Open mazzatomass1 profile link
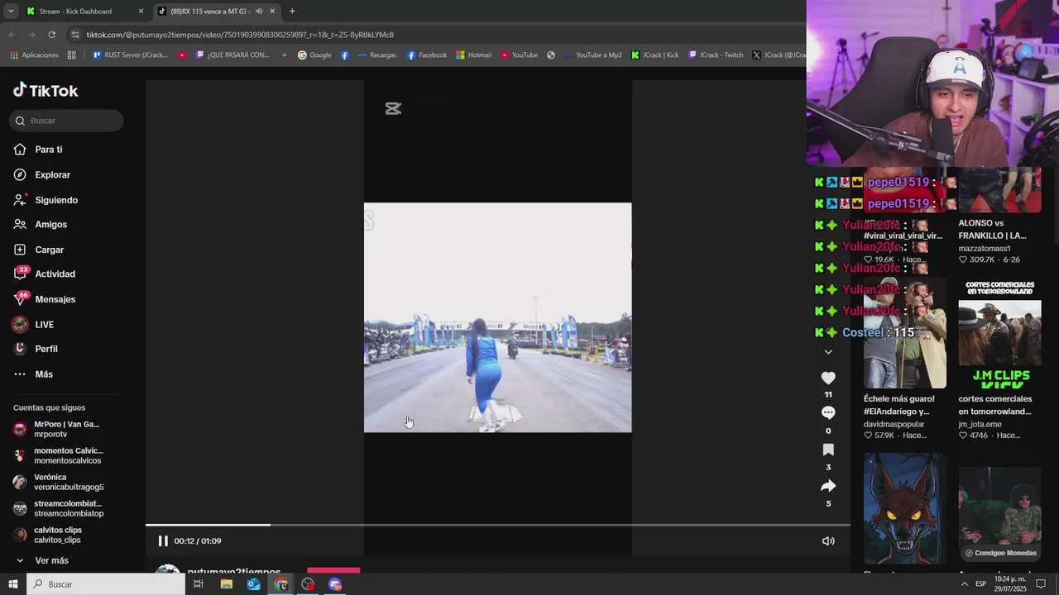1059x595 pixels. tap(985, 248)
